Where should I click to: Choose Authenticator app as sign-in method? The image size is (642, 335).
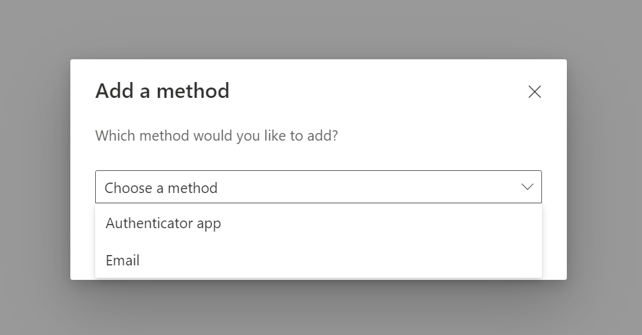pyautogui.click(x=319, y=223)
